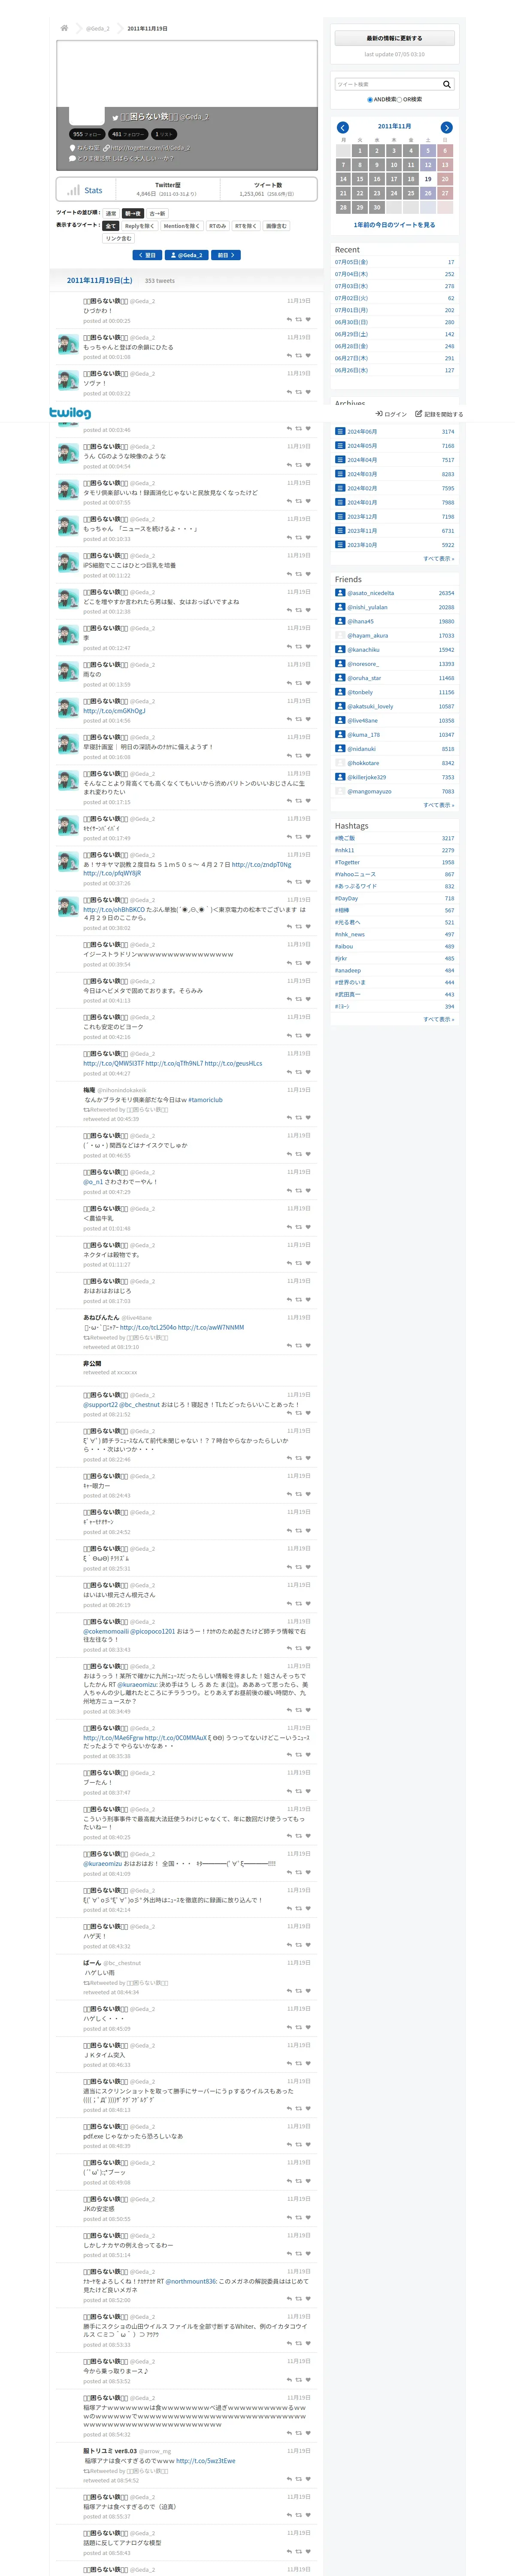Go to 翌日 next day

[x=147, y=255]
